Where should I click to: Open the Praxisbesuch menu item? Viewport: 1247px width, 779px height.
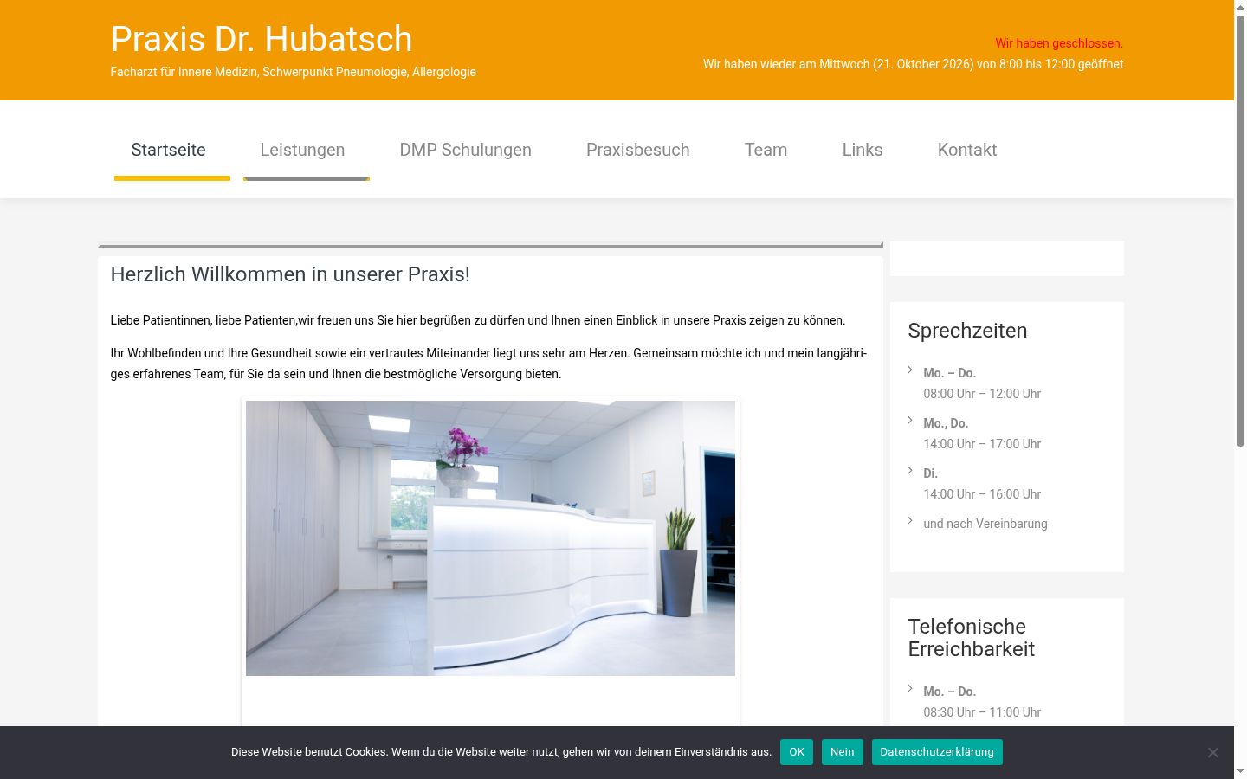point(638,150)
